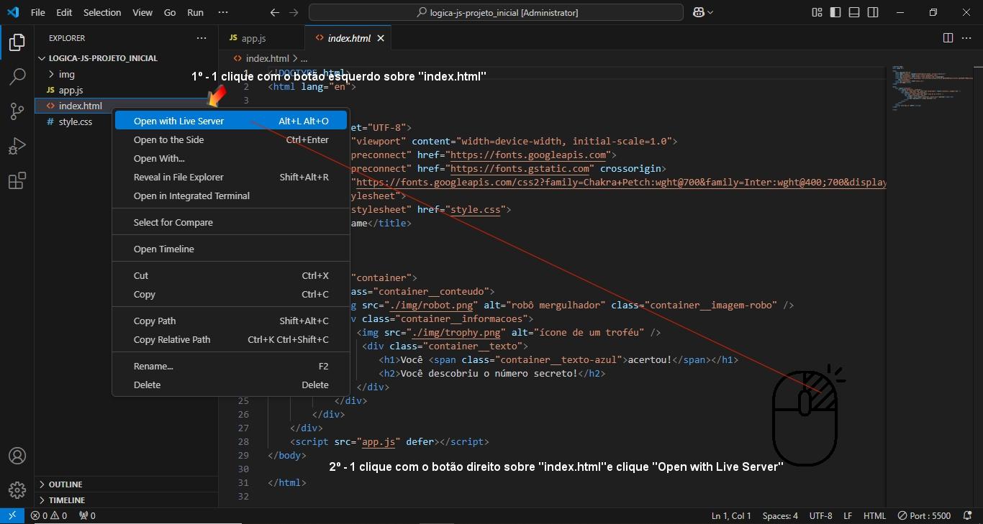
Task: Choose Open with Live Server
Action: [x=230, y=121]
